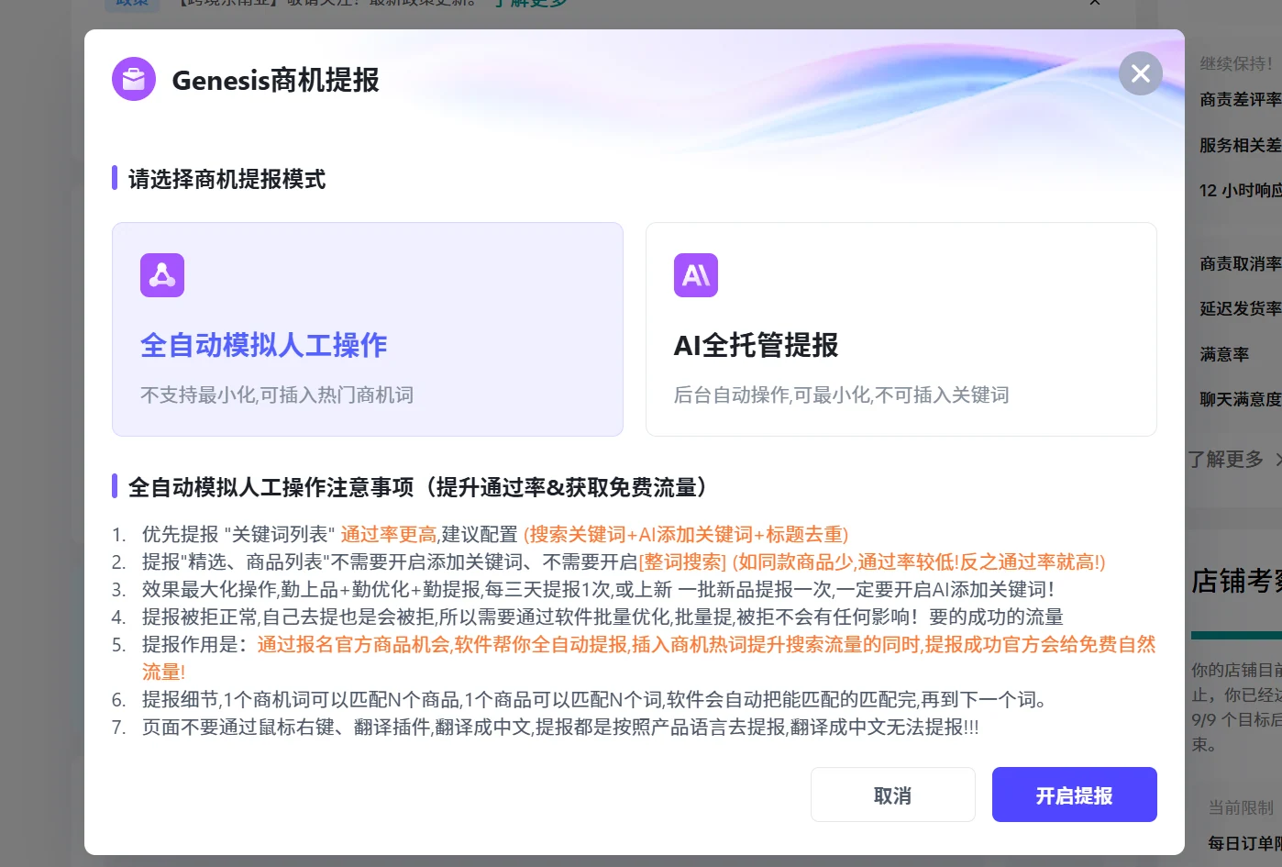The image size is (1282, 867).
Task: Click 商责取消率 in the background page
Action: [1241, 263]
